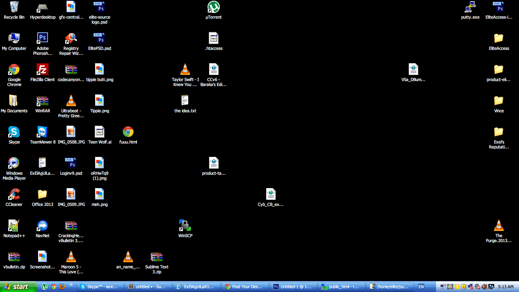Viewport: 519px width, 292px height.
Task: Click the Recycle Bin icon
Action: [x=14, y=7]
